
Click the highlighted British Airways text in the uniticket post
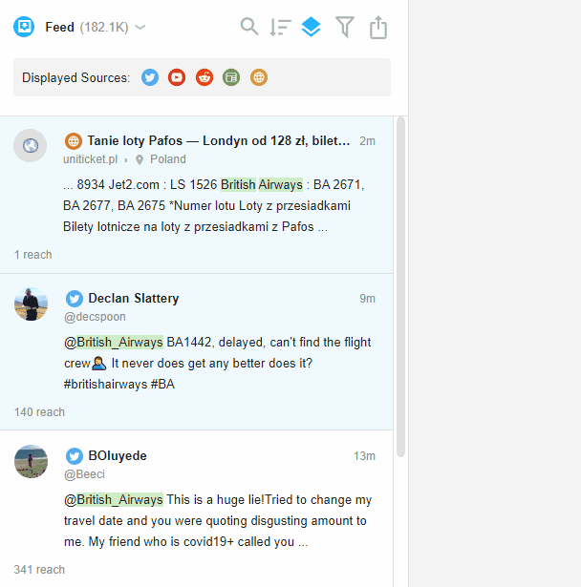click(262, 184)
